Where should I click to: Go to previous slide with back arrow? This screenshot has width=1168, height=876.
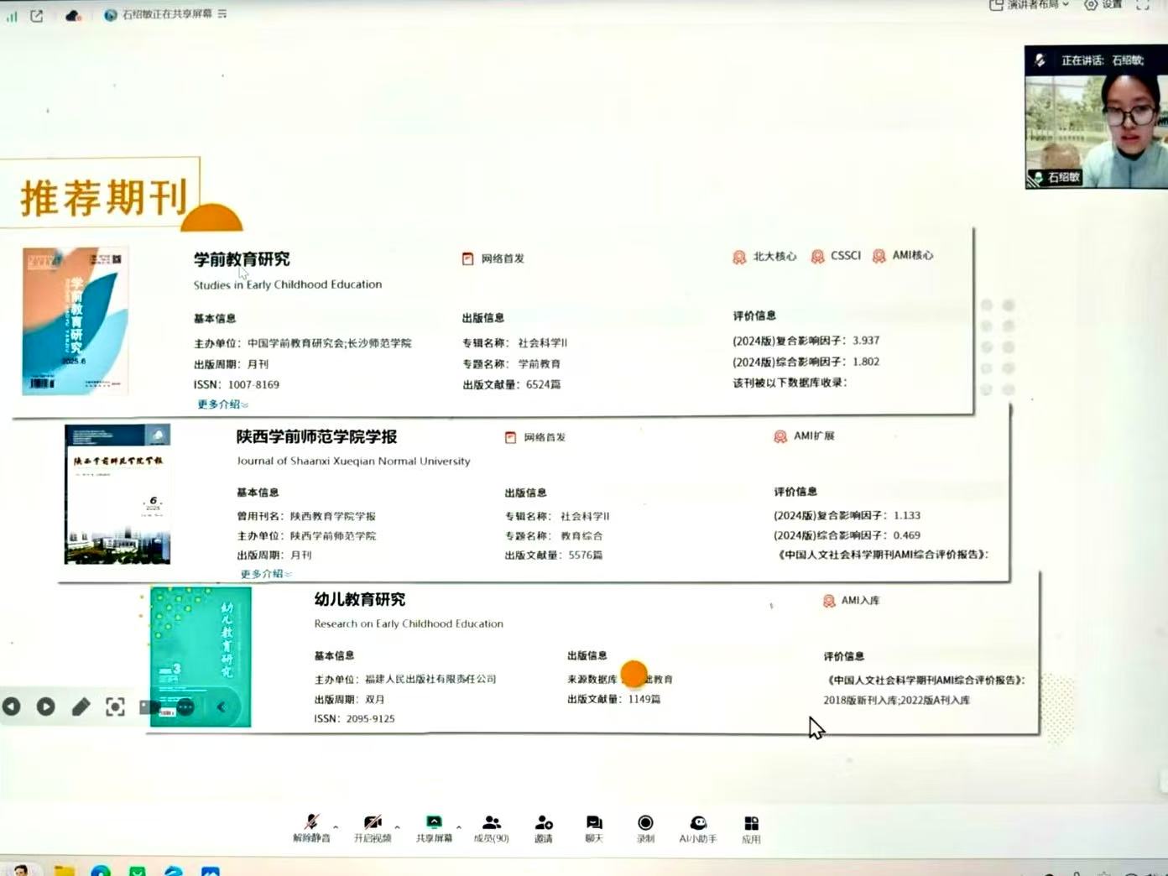pos(12,707)
